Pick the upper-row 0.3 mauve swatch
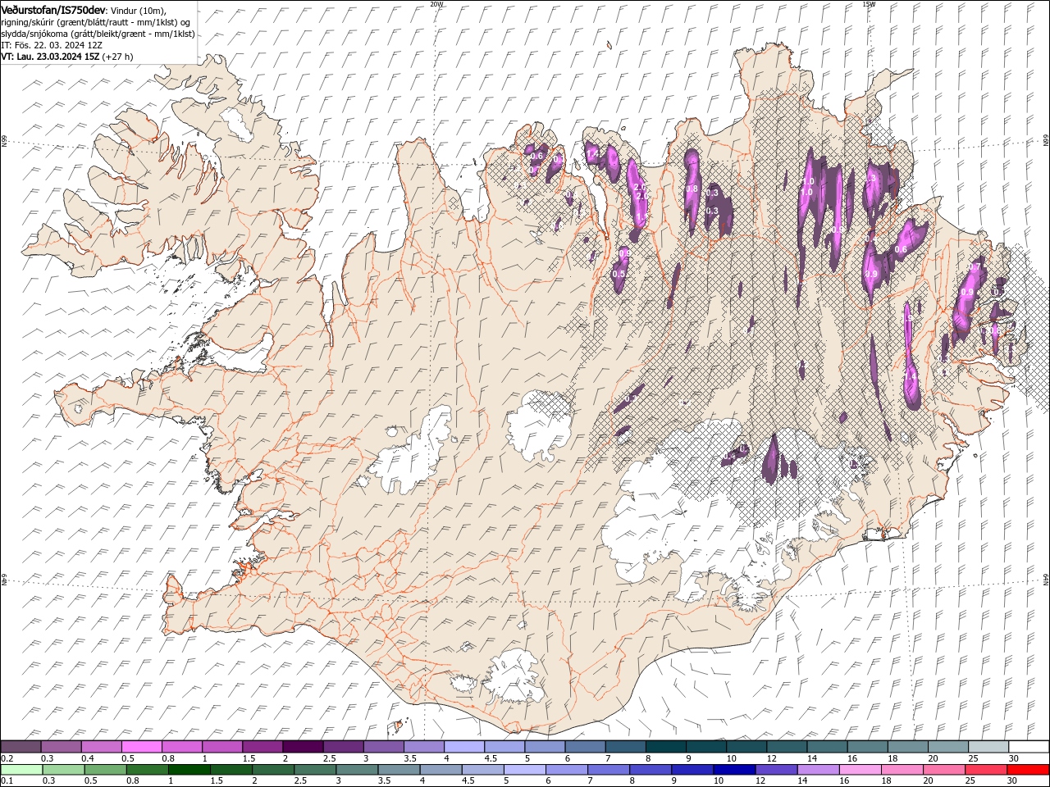 click(x=61, y=747)
